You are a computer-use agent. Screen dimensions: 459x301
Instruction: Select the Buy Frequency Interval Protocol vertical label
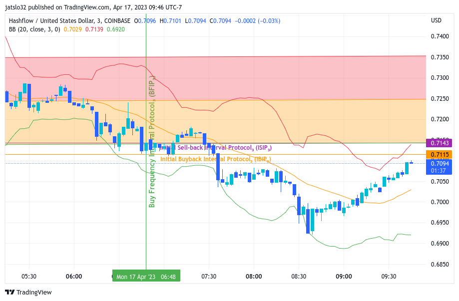pyautogui.click(x=152, y=142)
